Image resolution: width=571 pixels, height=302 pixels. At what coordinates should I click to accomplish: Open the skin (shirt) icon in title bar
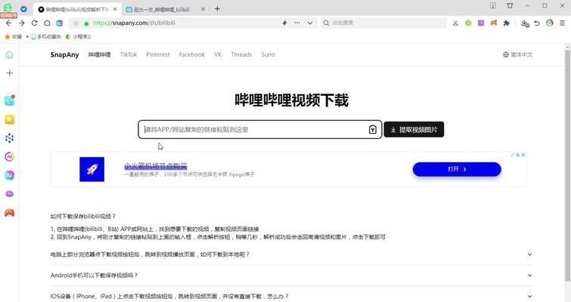coord(510,5)
